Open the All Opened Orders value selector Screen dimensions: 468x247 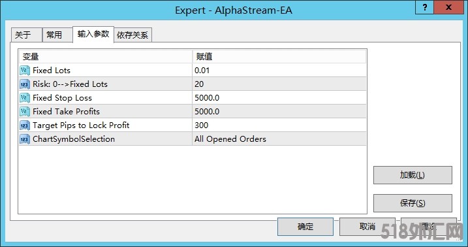point(279,139)
